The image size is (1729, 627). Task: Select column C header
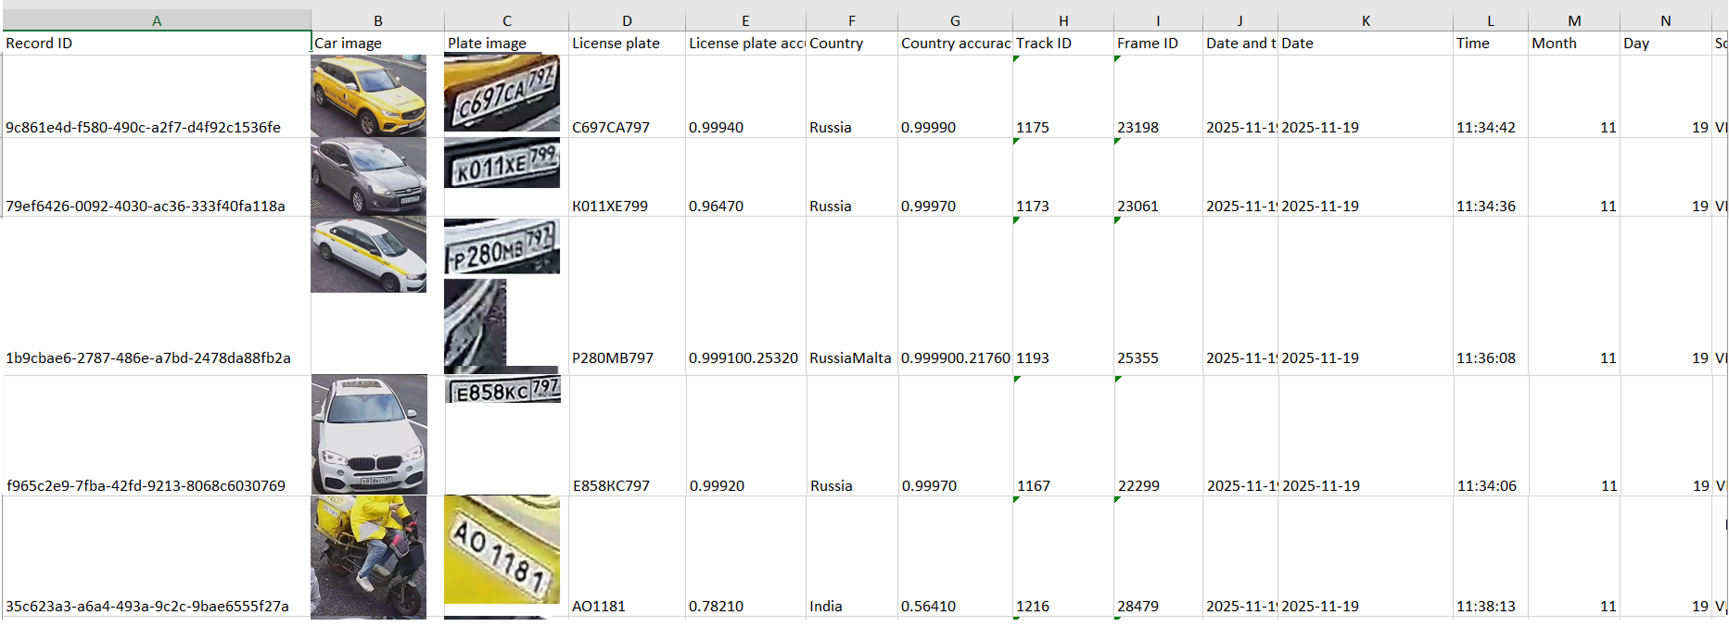(x=507, y=20)
